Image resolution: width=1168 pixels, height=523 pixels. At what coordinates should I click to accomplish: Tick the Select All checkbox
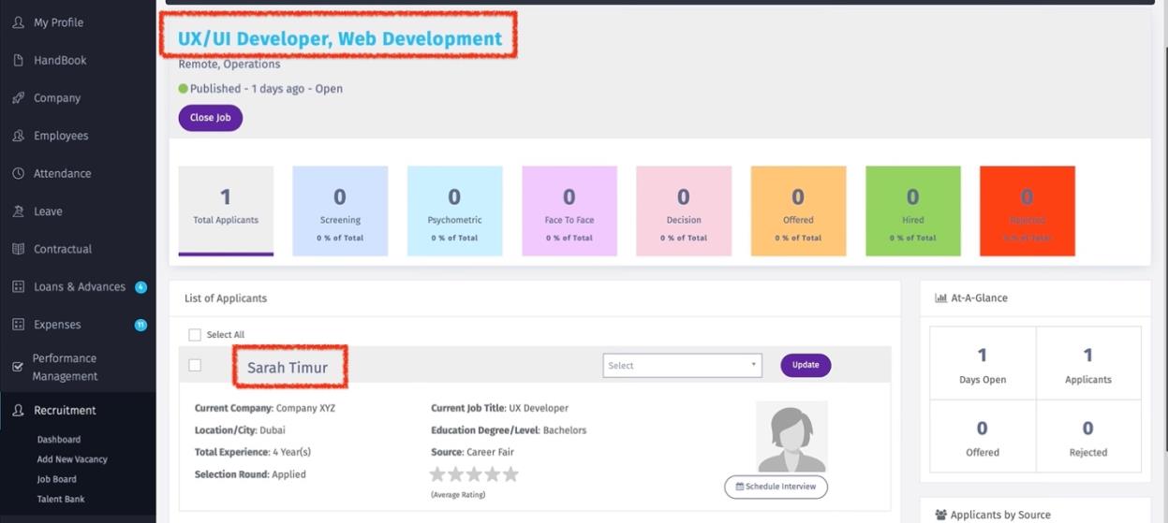(195, 335)
